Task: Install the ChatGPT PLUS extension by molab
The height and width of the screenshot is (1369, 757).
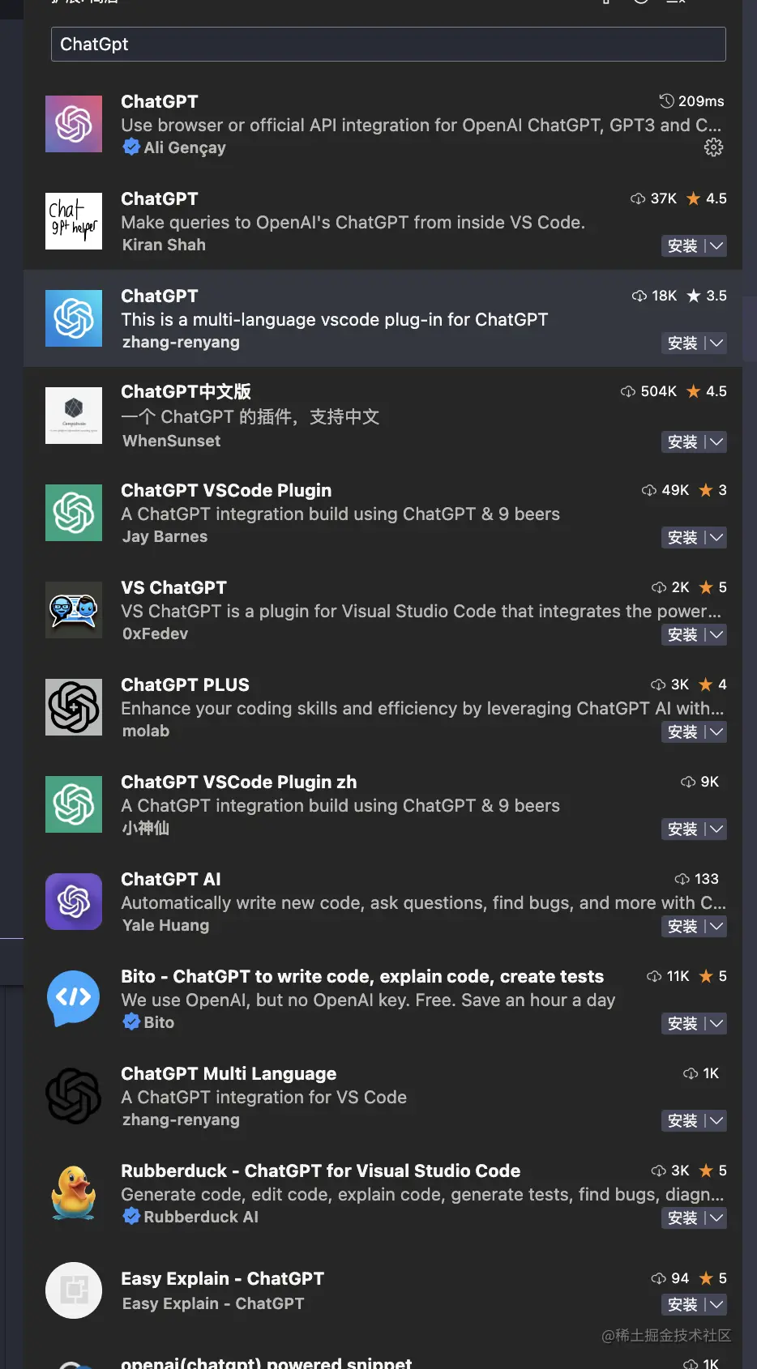Action: coord(682,732)
